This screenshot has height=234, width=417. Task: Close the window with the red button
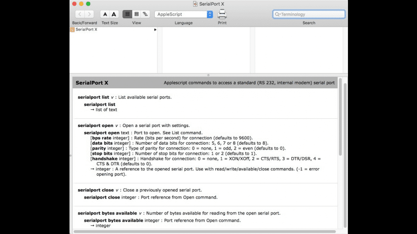pos(74,4)
